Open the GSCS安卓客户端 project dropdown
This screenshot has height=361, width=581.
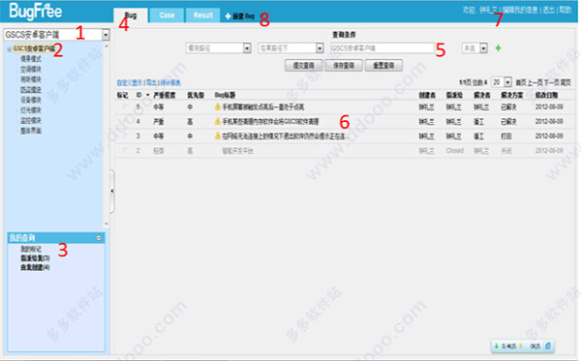coord(106,35)
